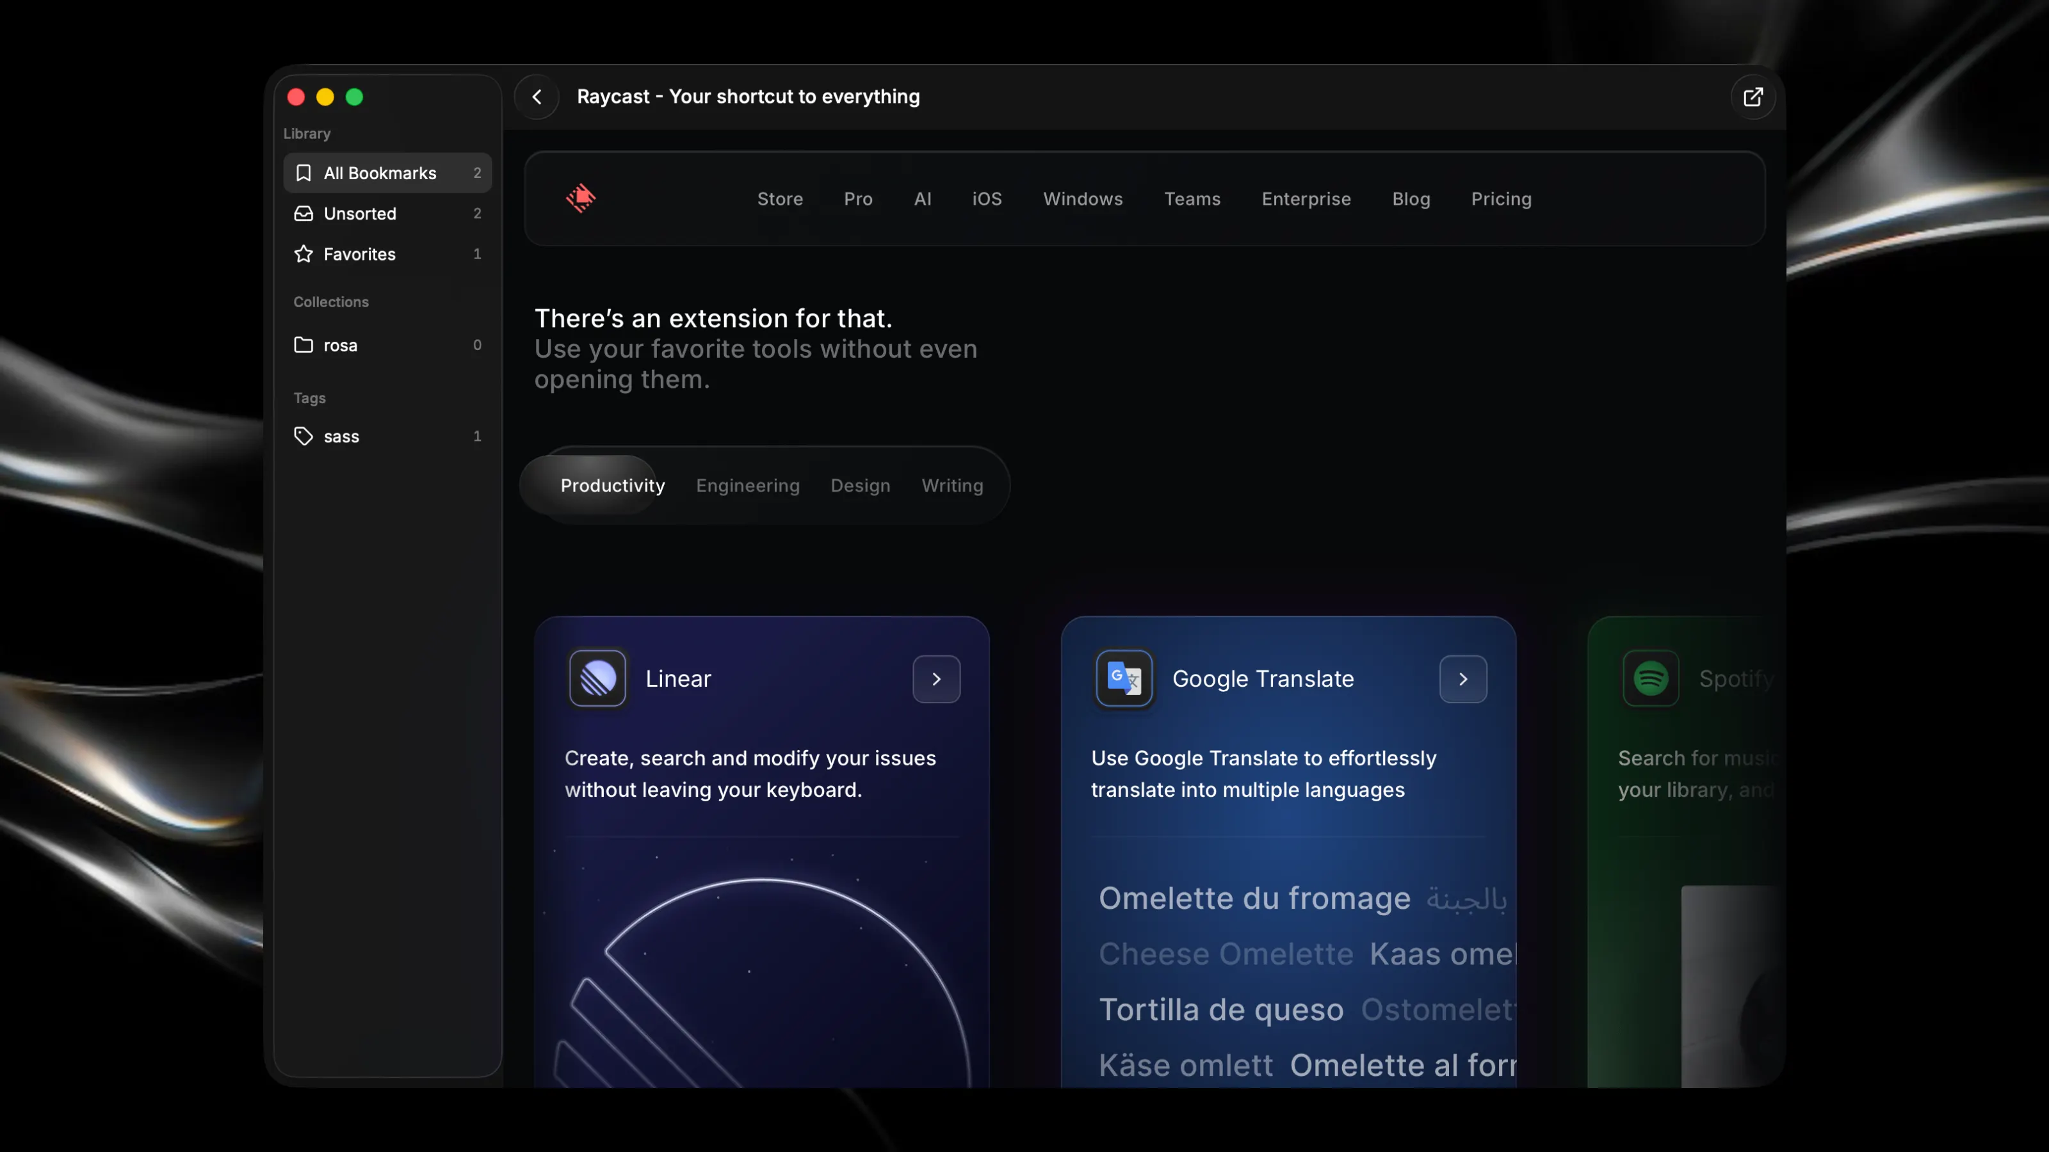Click the Favorites star icon
Image resolution: width=2049 pixels, height=1152 pixels.
tap(303, 253)
